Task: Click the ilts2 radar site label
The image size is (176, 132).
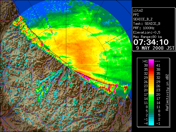Action: (138, 10)
